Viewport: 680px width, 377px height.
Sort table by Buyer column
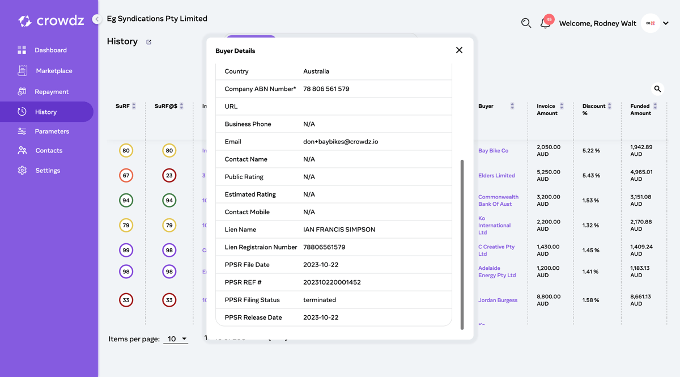click(x=512, y=106)
